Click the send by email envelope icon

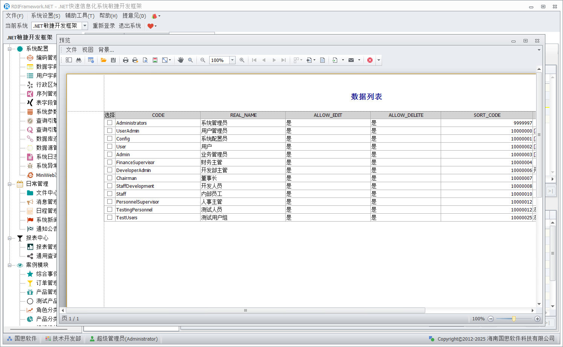pos(351,60)
